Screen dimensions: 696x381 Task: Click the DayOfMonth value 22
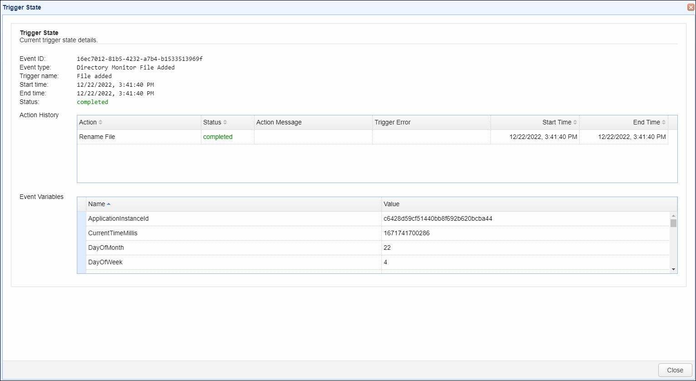(x=387, y=247)
